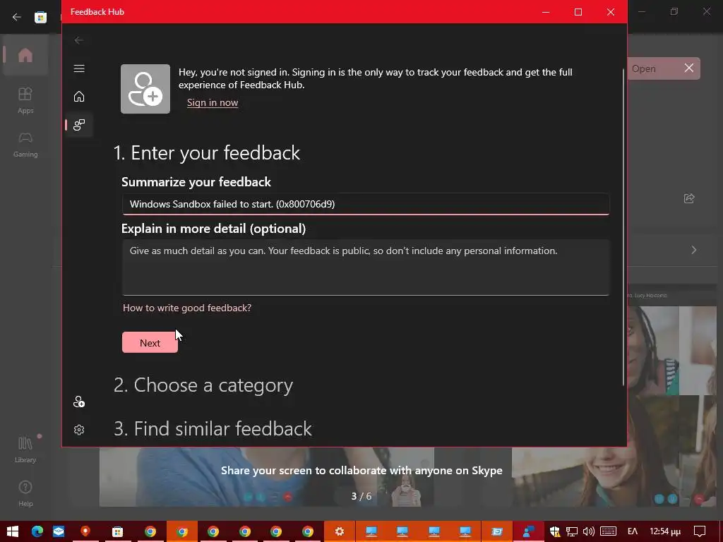Open the network tray icon

pos(572,531)
